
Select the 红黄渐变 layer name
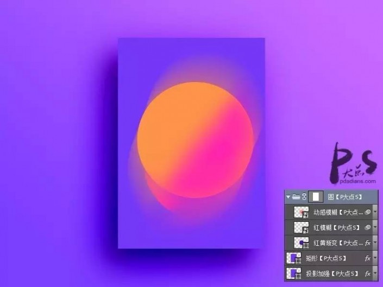coord(338,243)
